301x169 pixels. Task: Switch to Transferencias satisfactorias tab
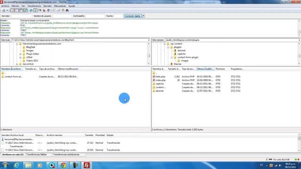(66, 154)
